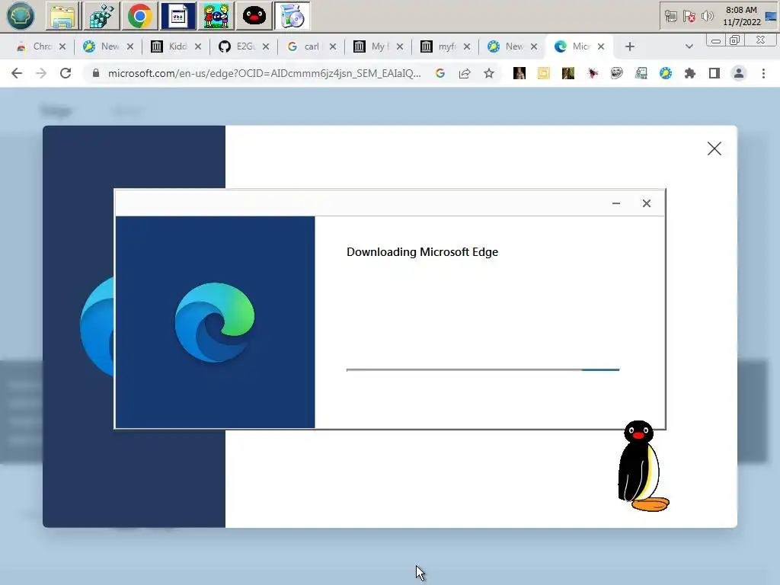The width and height of the screenshot is (780, 585).
Task: Click the Pingu penguin desktop character
Action: click(x=643, y=466)
